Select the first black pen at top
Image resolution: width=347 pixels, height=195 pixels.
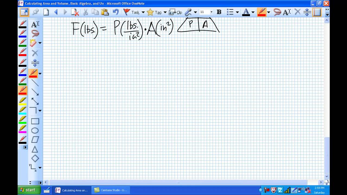(23, 24)
